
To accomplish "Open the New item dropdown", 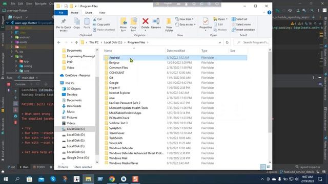I will [x=184, y=19].
